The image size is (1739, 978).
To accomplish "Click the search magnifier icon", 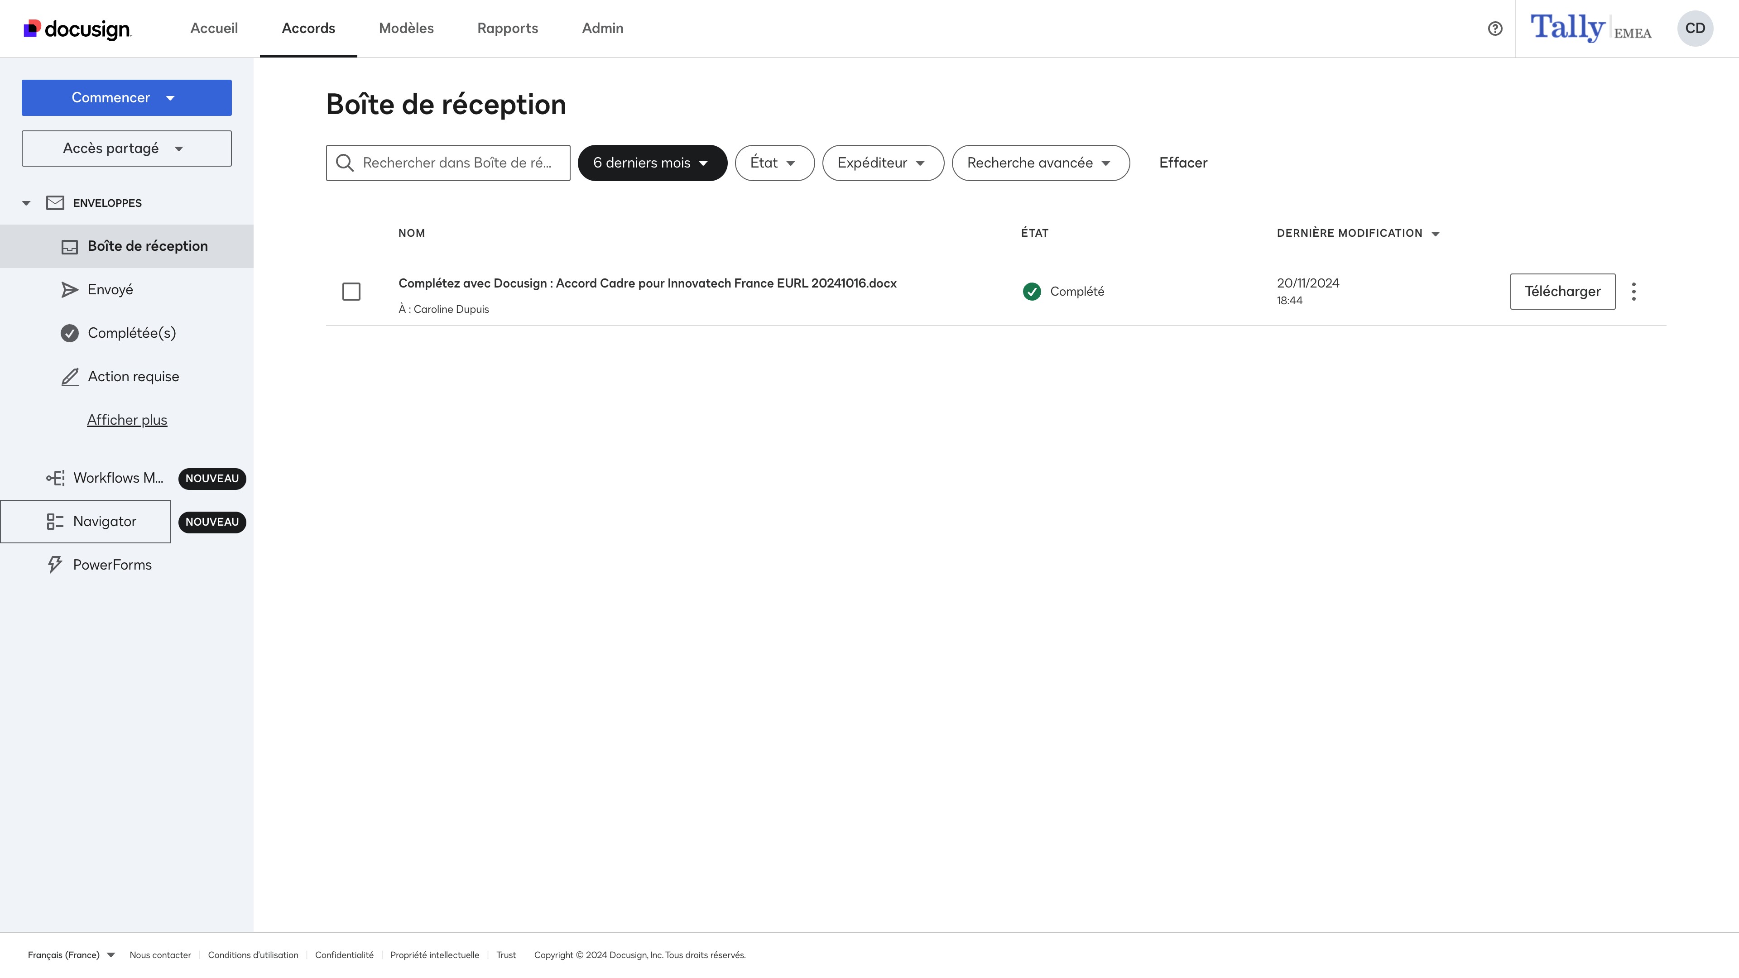I will click(345, 163).
